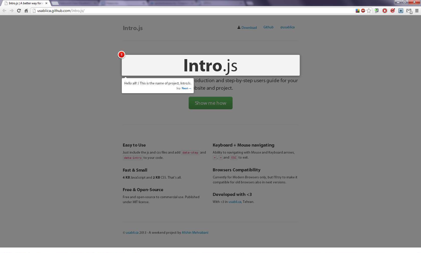Image resolution: width=421 pixels, height=253 pixels.
Task: Click the colorful squares icon in address bar
Action: pos(358,11)
